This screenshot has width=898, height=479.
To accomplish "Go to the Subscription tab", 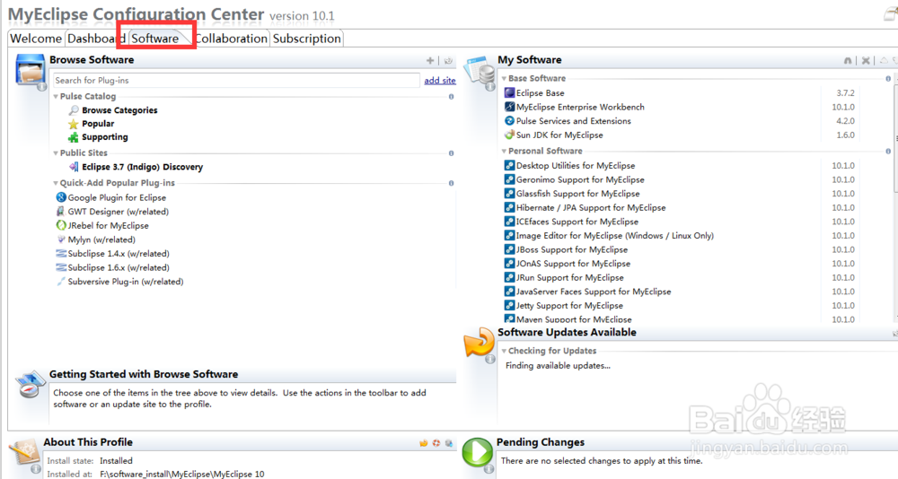I will point(307,39).
